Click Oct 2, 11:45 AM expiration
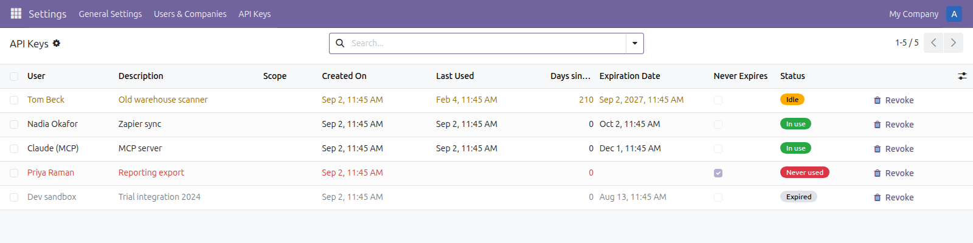973x243 pixels. [630, 124]
